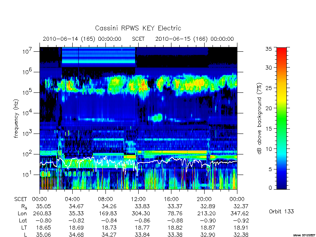Viewport: 316px width, 237px height.
Task: Click the 10^3 frequency tick label
Action: coord(27,134)
